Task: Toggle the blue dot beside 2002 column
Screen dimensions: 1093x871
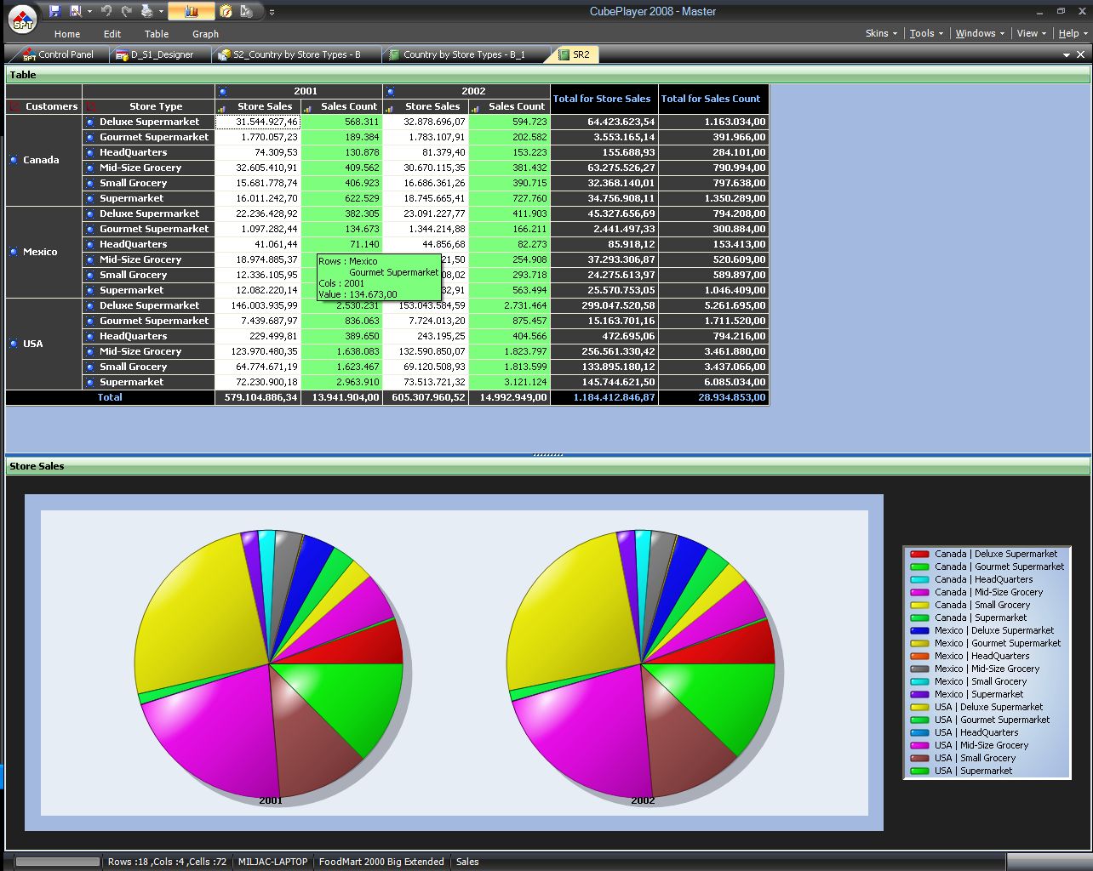Action: click(390, 91)
